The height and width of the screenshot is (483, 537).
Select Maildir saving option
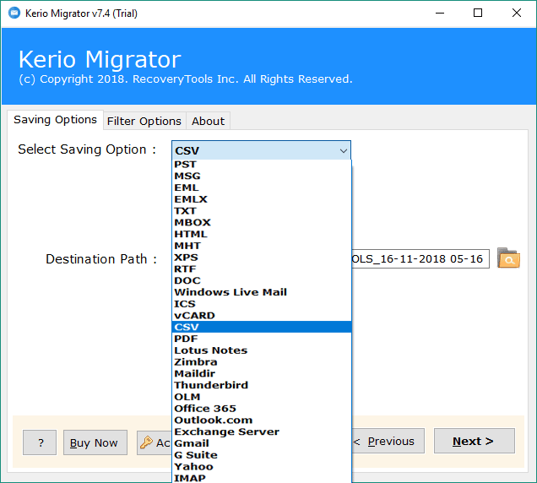(x=262, y=374)
